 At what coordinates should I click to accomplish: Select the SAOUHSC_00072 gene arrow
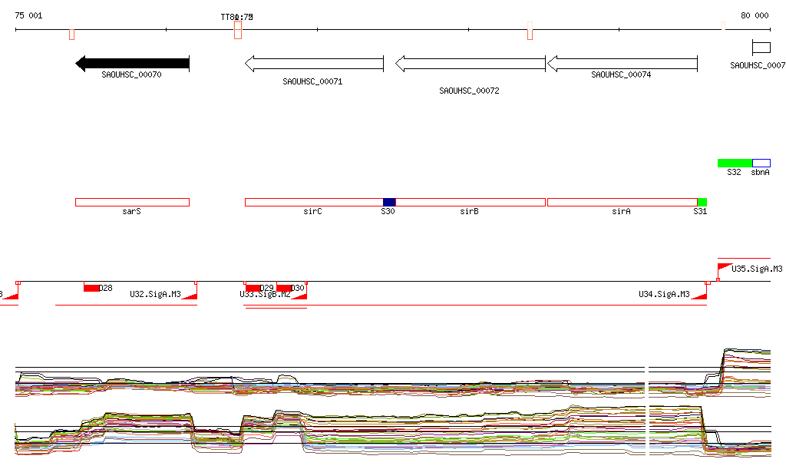471,64
